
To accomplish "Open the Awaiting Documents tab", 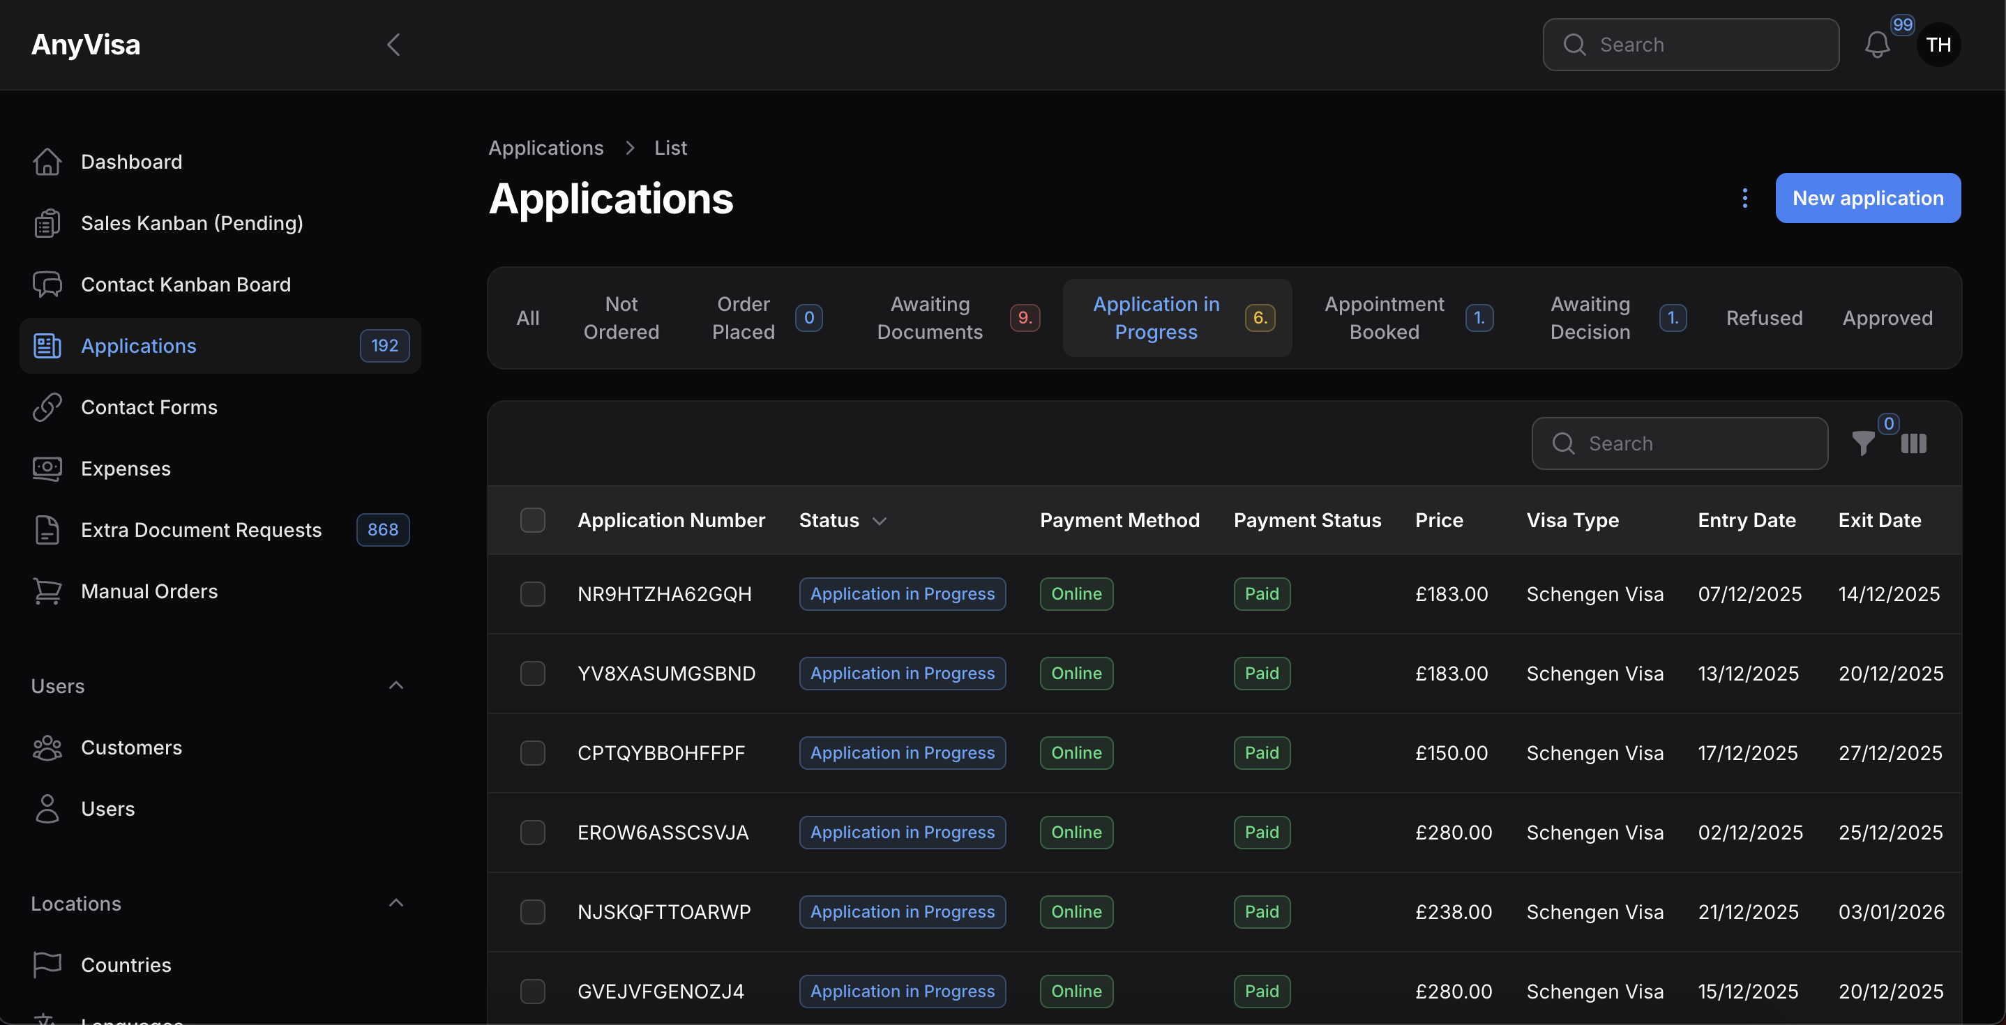I will 929,317.
